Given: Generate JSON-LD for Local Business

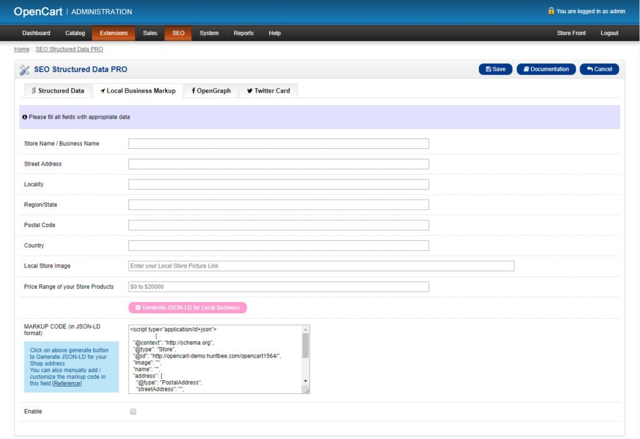Looking at the screenshot, I should 187,308.
